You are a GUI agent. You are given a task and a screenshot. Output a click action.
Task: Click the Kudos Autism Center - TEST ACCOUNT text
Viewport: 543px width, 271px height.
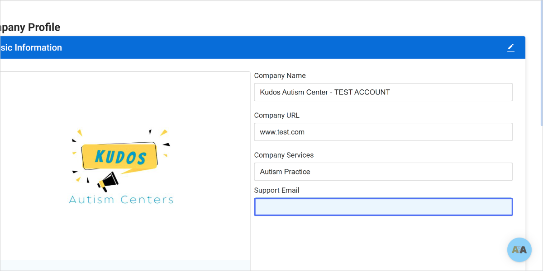324,92
